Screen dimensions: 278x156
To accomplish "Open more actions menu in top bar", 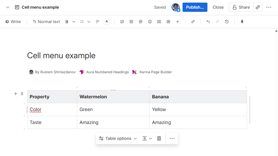I will [269, 7].
